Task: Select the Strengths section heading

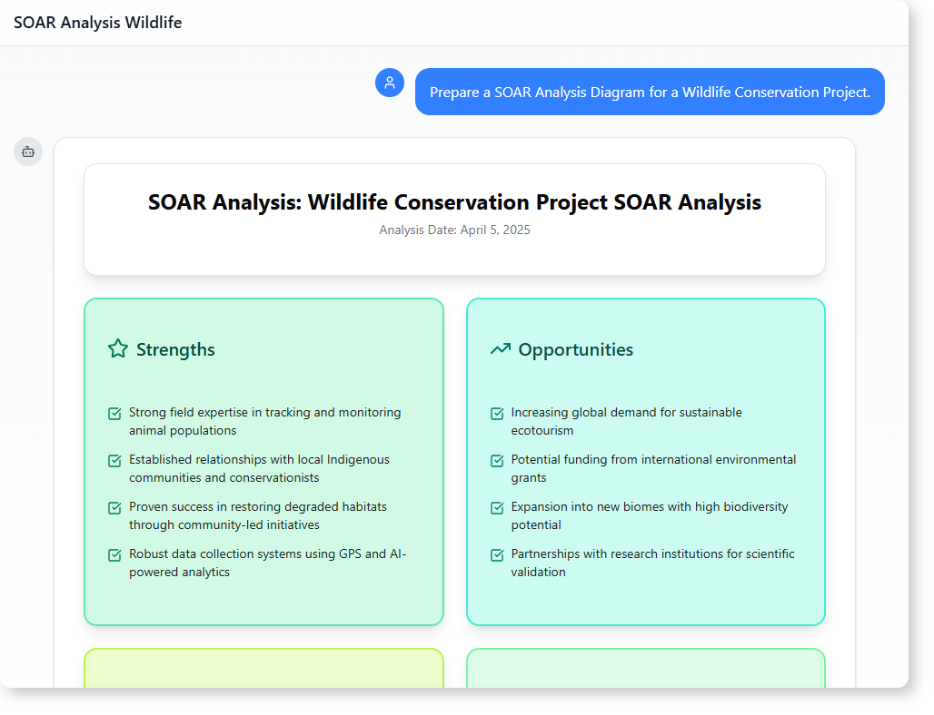Action: 175,349
